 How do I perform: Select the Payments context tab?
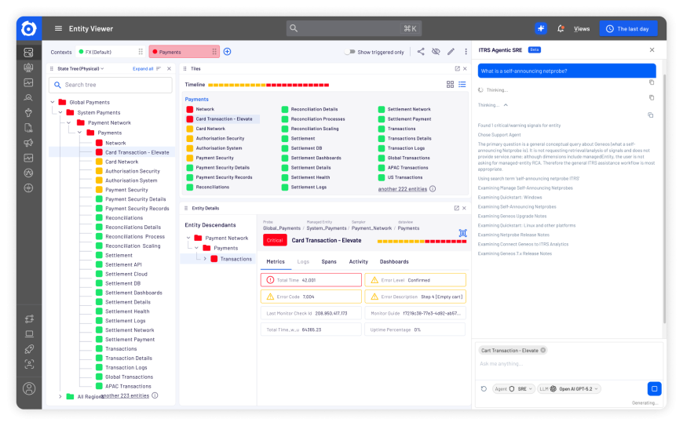pyautogui.click(x=184, y=52)
